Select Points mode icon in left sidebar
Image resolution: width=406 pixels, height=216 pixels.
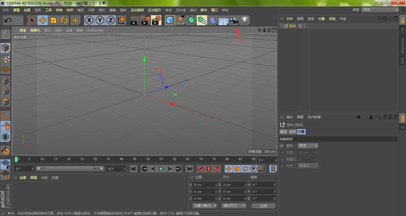(5, 80)
